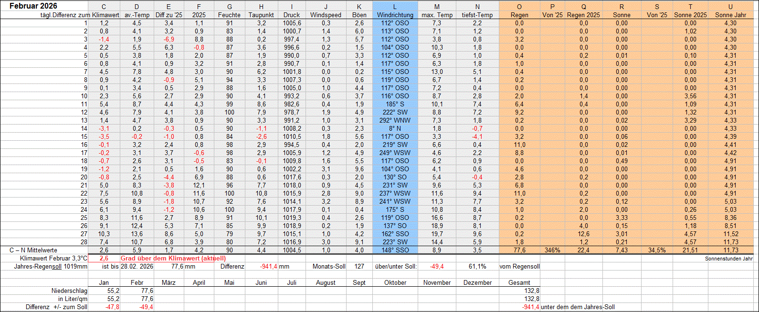
Task: Click the column U header letter
Action: (x=730, y=7)
